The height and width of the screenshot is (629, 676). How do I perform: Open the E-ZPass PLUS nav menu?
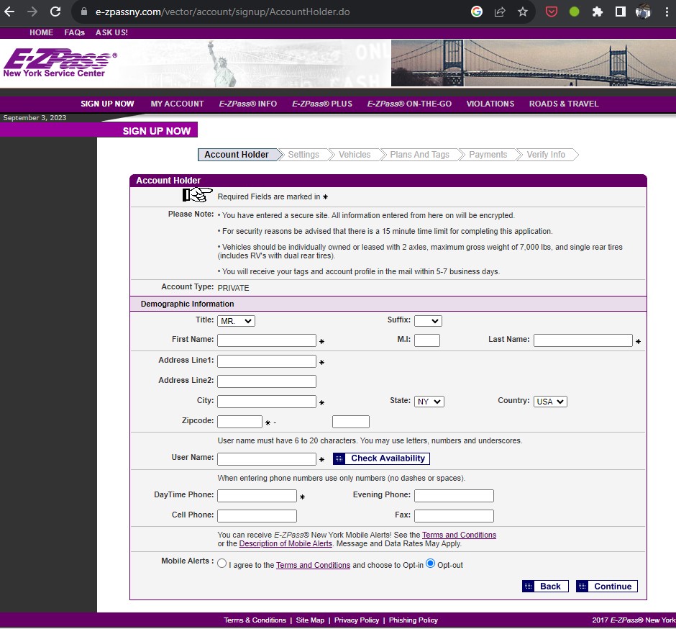coord(322,104)
